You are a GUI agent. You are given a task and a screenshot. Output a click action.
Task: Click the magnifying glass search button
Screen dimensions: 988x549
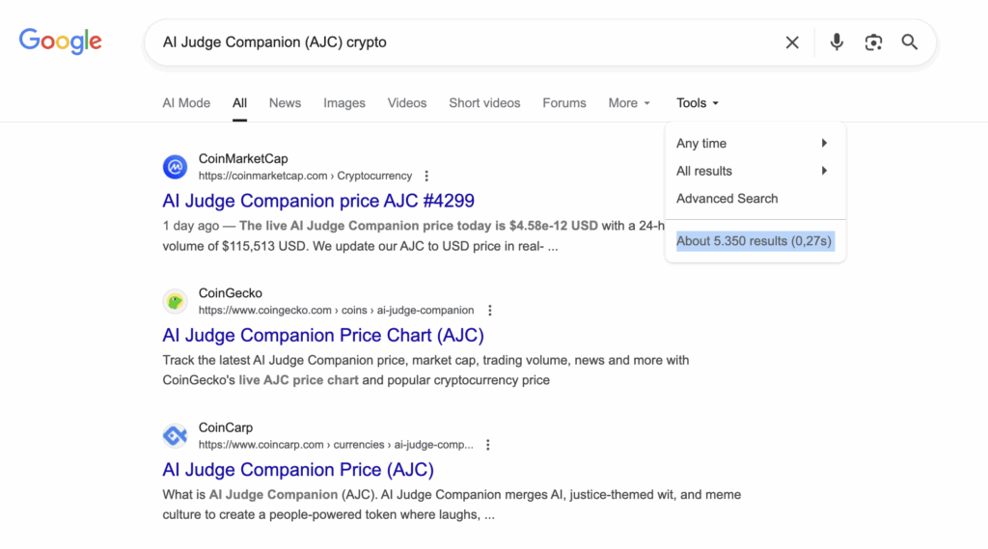click(910, 42)
